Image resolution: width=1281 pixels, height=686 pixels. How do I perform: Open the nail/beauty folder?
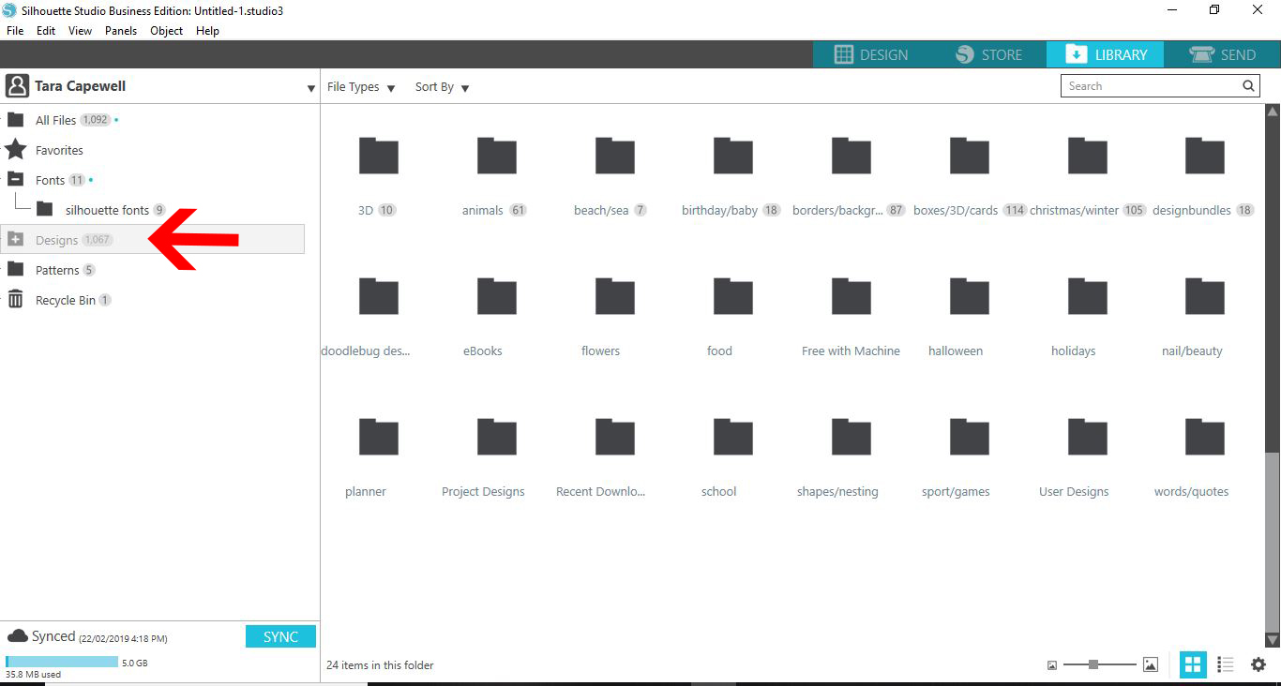1205,296
